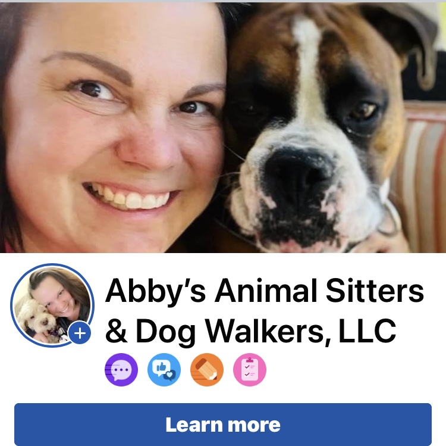The image size is (446, 446).
Task: Click the '& Dog Walkers, LLC' text line
Action: click(x=250, y=331)
